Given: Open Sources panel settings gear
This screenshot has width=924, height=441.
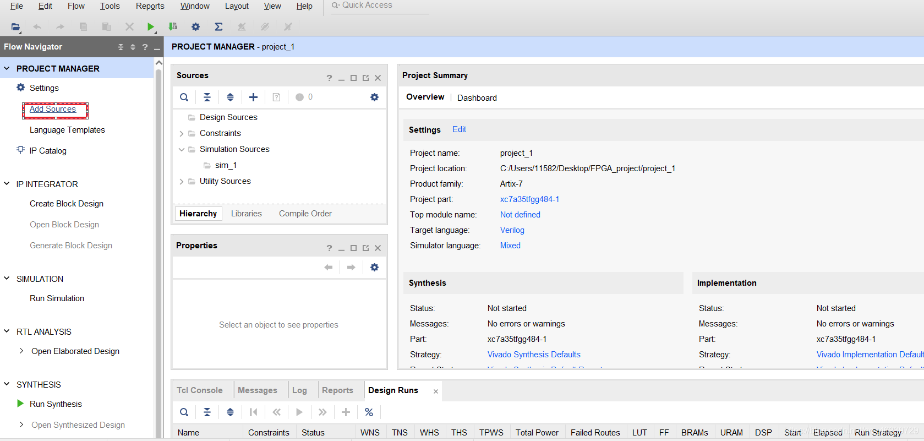Looking at the screenshot, I should [x=374, y=97].
